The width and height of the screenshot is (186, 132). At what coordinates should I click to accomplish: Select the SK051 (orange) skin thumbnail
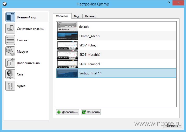(67, 64)
